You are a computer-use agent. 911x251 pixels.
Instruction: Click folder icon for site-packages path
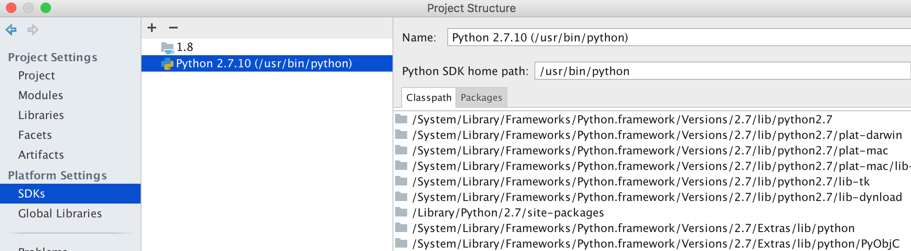point(402,213)
